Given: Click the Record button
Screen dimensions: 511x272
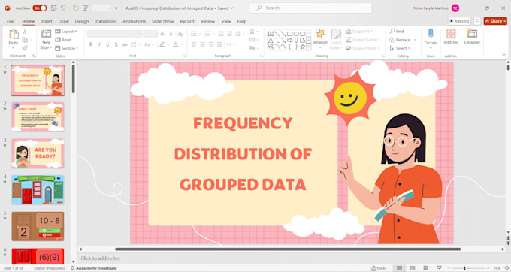Looking at the screenshot, I should (x=459, y=21).
